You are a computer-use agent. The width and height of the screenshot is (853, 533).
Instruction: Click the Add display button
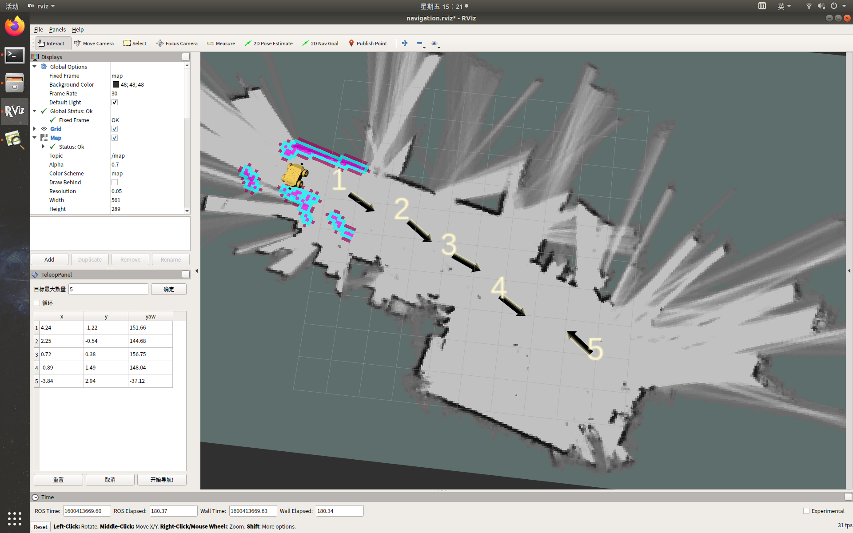pyautogui.click(x=49, y=260)
